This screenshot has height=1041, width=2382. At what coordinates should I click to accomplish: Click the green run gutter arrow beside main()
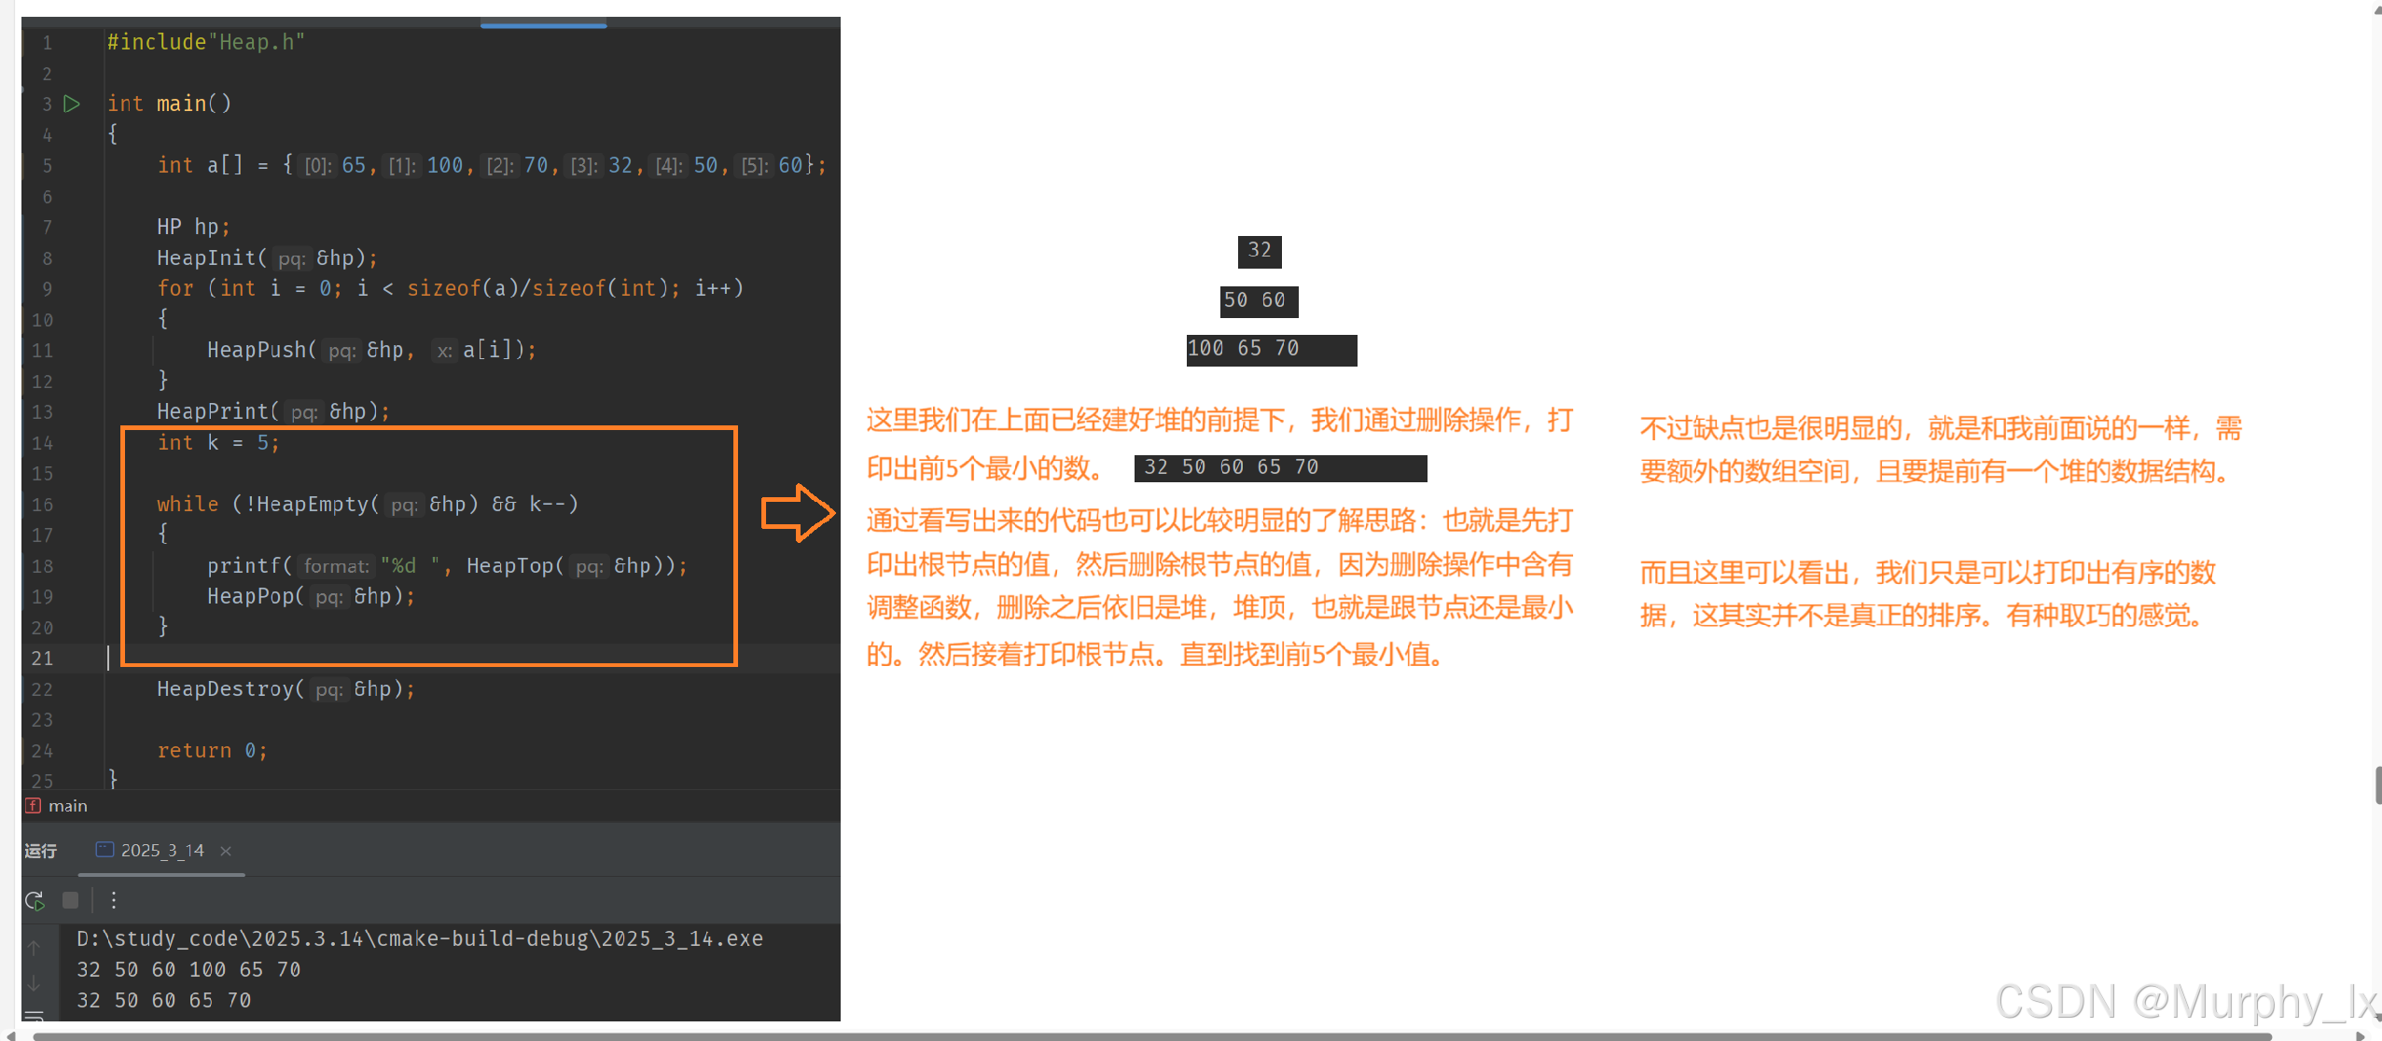tap(72, 104)
